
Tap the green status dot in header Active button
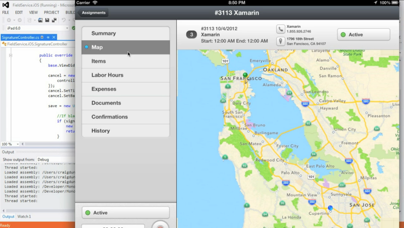pyautogui.click(x=343, y=34)
